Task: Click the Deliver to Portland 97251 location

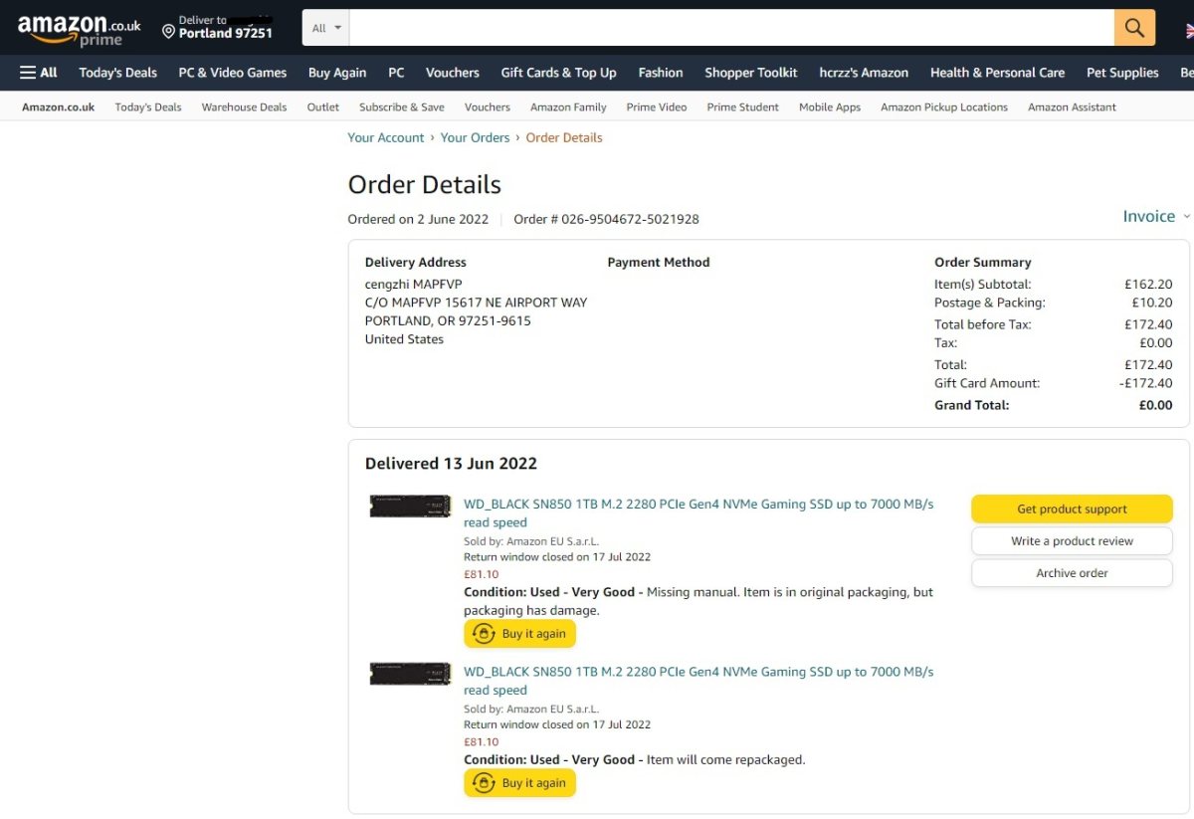Action: click(x=217, y=27)
